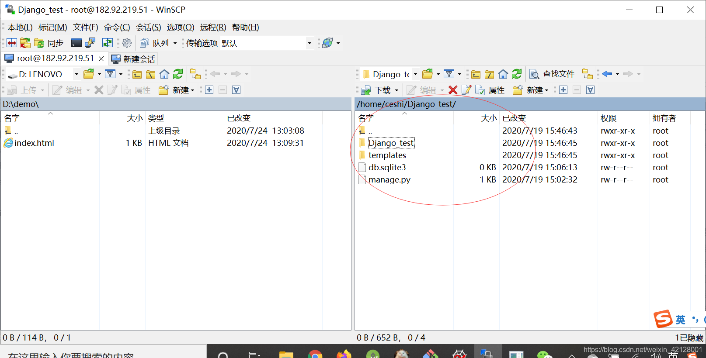706x358 pixels.
Task: Click the local panel plus select-files icon
Action: coord(209,90)
